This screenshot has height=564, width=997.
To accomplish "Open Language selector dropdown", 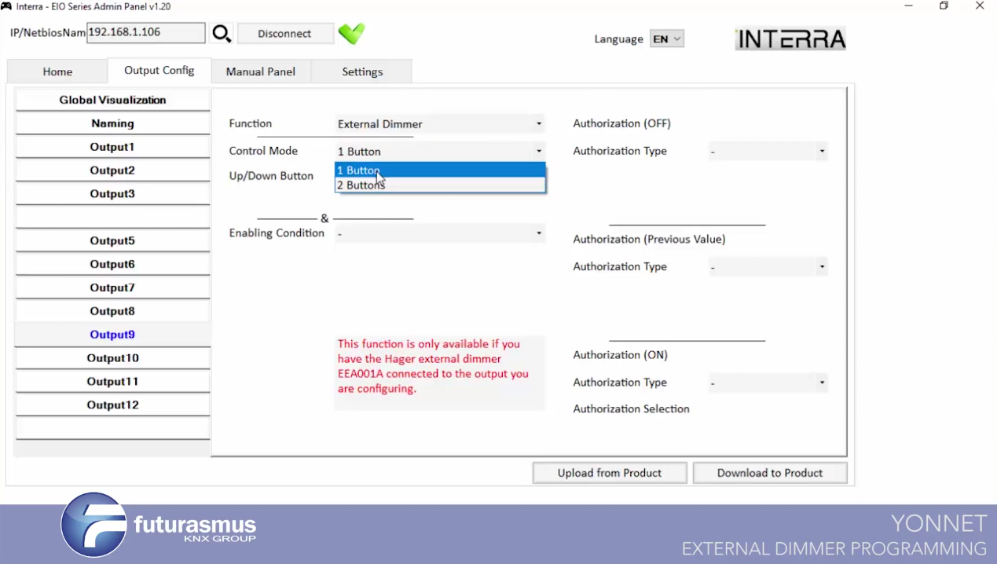I will tap(666, 39).
